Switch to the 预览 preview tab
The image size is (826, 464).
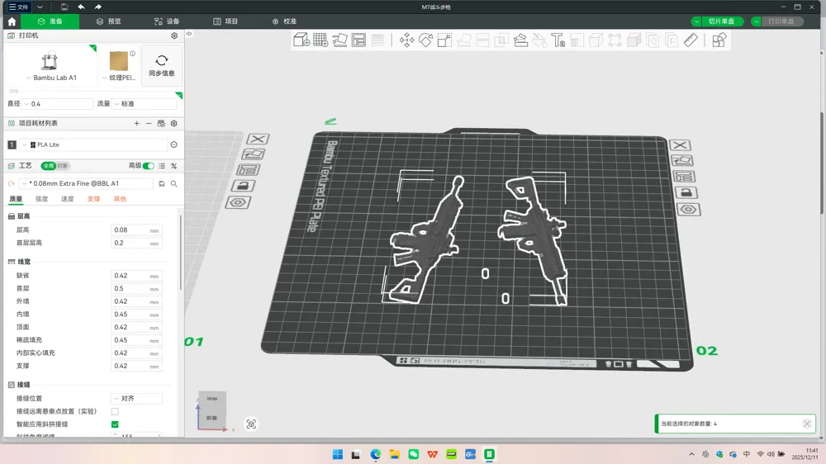pyautogui.click(x=108, y=21)
